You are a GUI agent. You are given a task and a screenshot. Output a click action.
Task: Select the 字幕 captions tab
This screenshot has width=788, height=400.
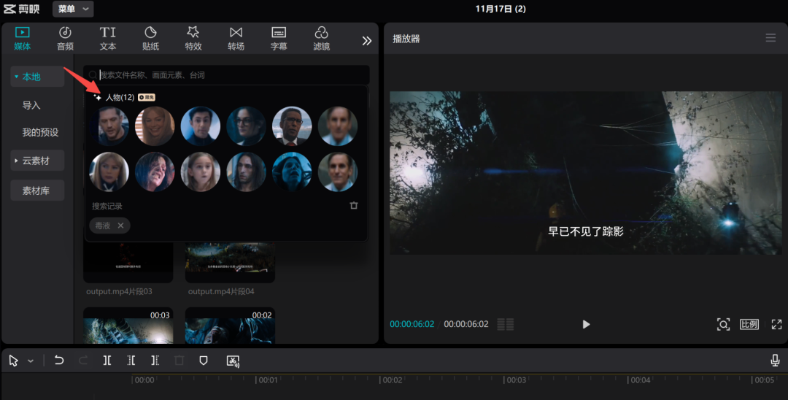click(x=279, y=38)
